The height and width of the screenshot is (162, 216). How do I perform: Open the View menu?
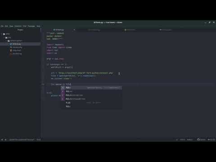(x=11, y=26)
